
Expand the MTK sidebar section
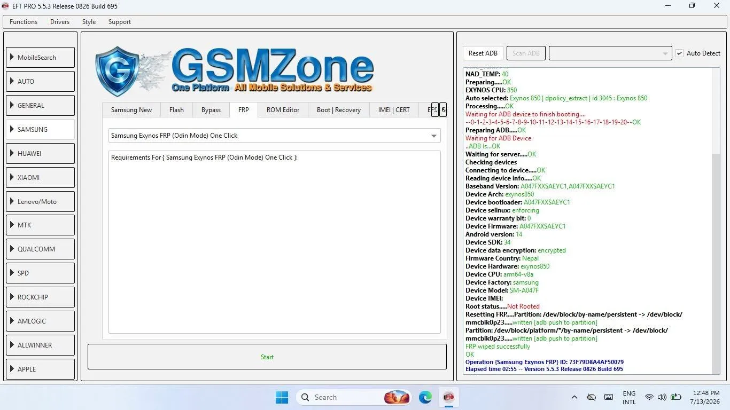point(41,225)
